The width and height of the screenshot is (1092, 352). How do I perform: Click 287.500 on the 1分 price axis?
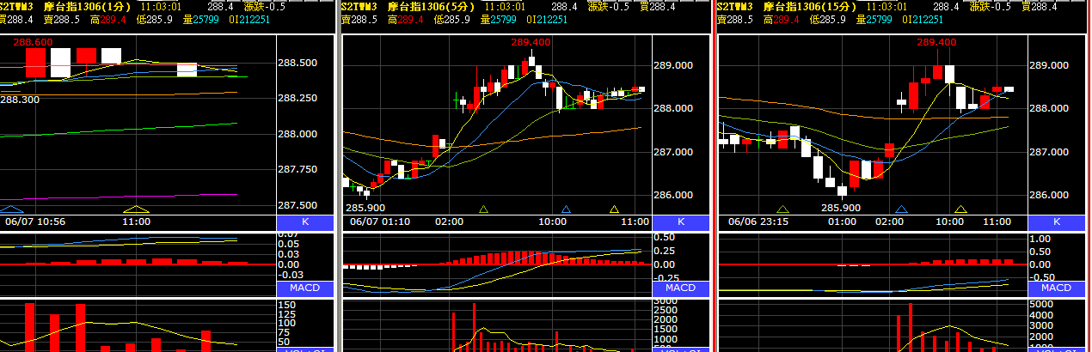click(299, 205)
